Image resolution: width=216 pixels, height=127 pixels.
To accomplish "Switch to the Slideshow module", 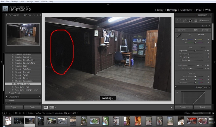I will (x=186, y=10).
